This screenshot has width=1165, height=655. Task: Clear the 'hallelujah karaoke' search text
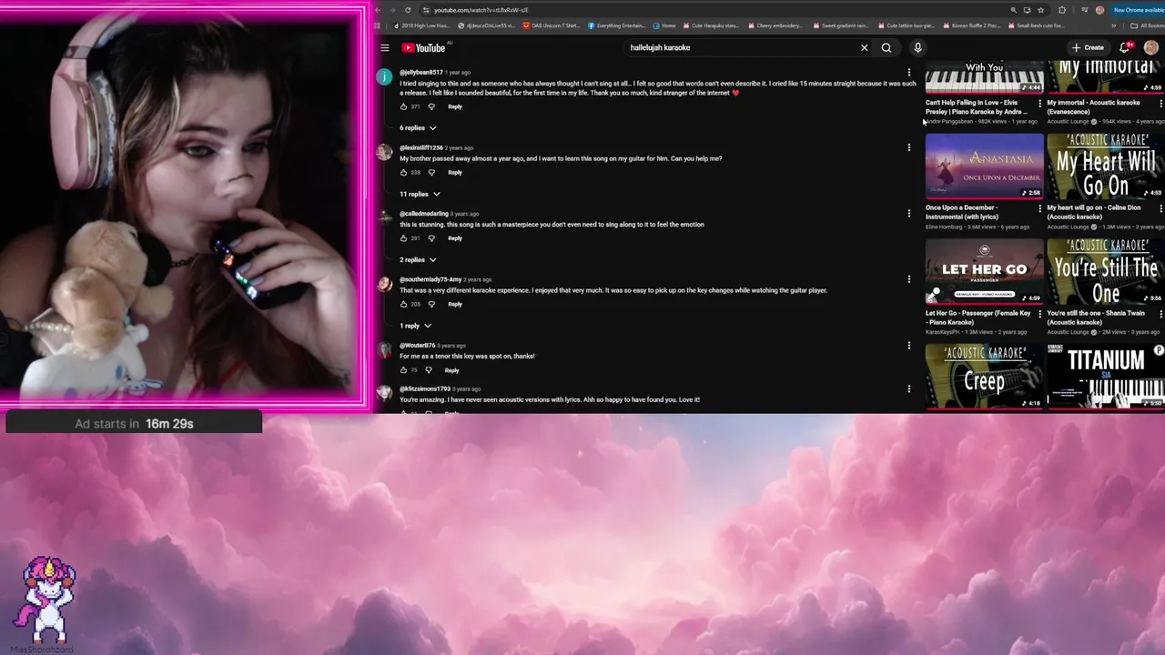click(x=865, y=47)
